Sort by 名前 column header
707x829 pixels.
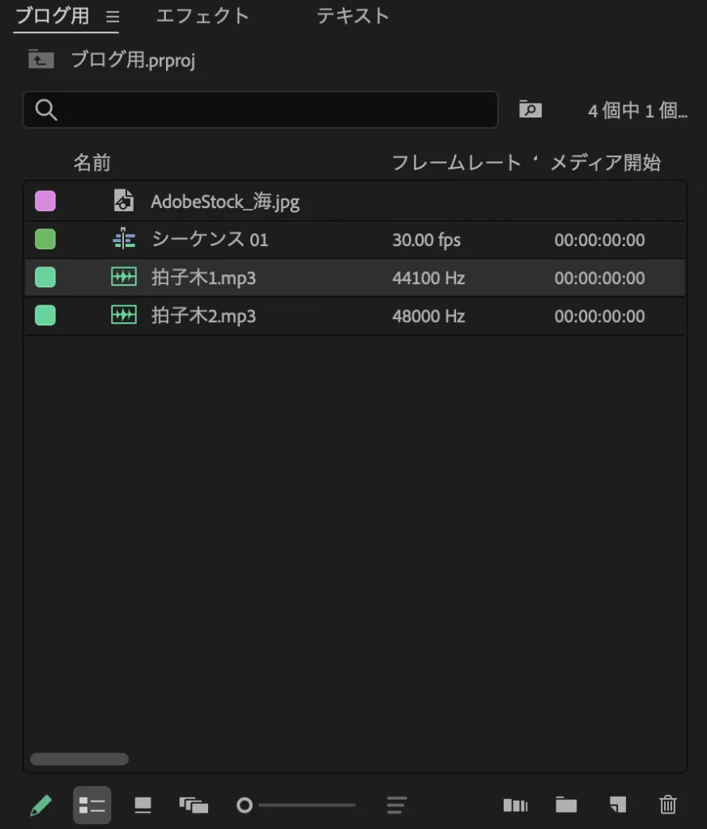pos(92,163)
